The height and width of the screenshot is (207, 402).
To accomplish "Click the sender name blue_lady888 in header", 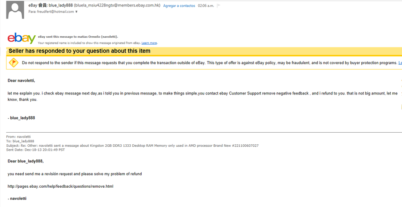I will (x=61, y=5).
